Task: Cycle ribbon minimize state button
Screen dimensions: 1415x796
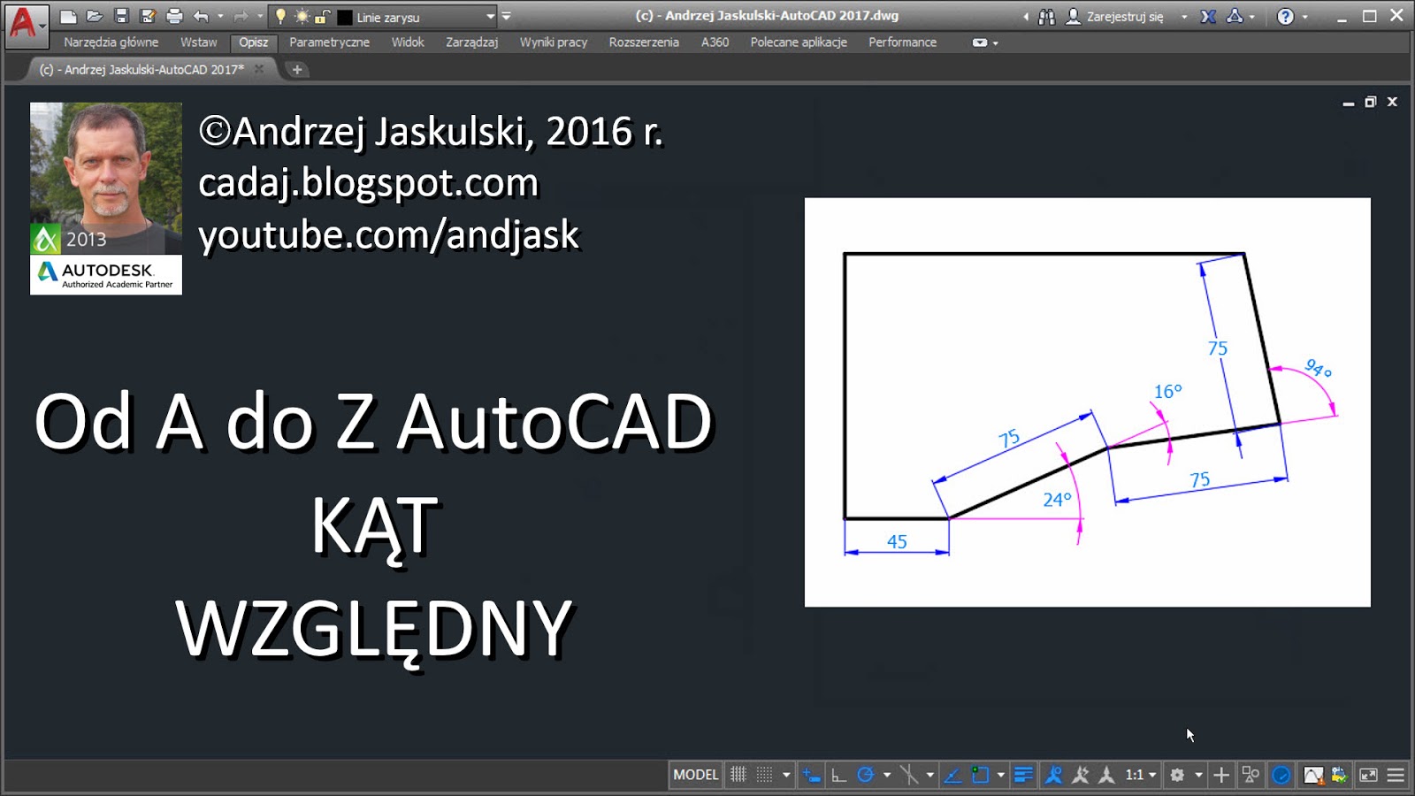Action: point(979,42)
